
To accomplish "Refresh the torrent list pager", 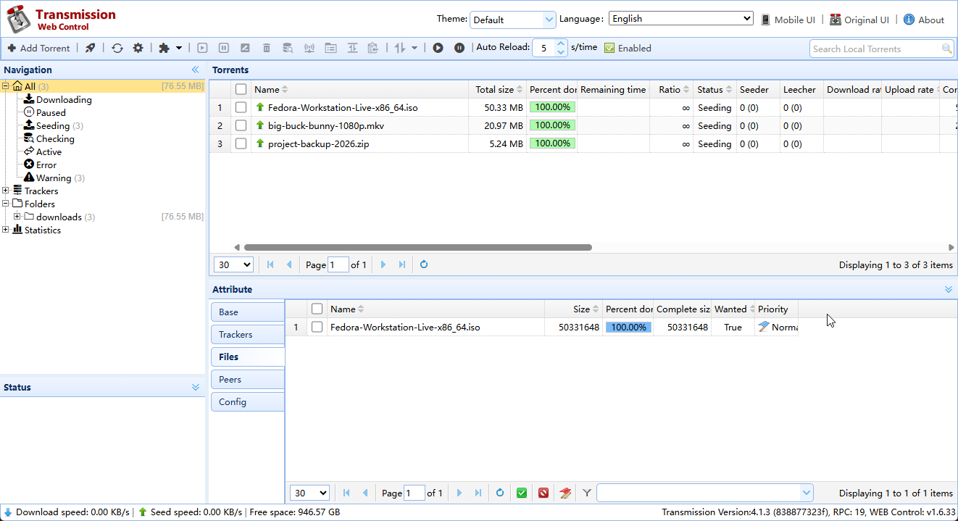I will tap(424, 264).
